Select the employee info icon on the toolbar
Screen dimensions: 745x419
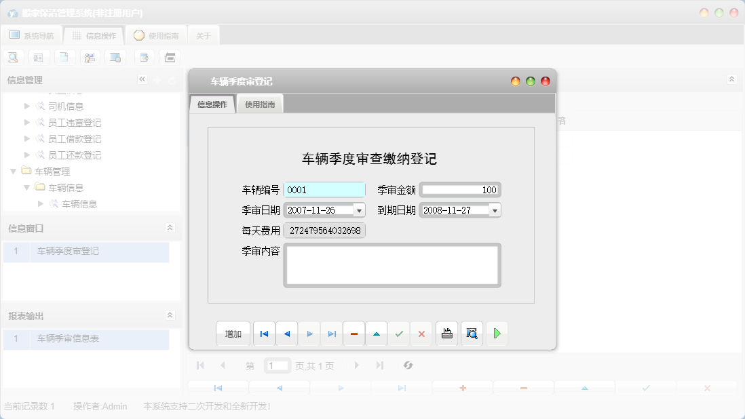click(90, 57)
